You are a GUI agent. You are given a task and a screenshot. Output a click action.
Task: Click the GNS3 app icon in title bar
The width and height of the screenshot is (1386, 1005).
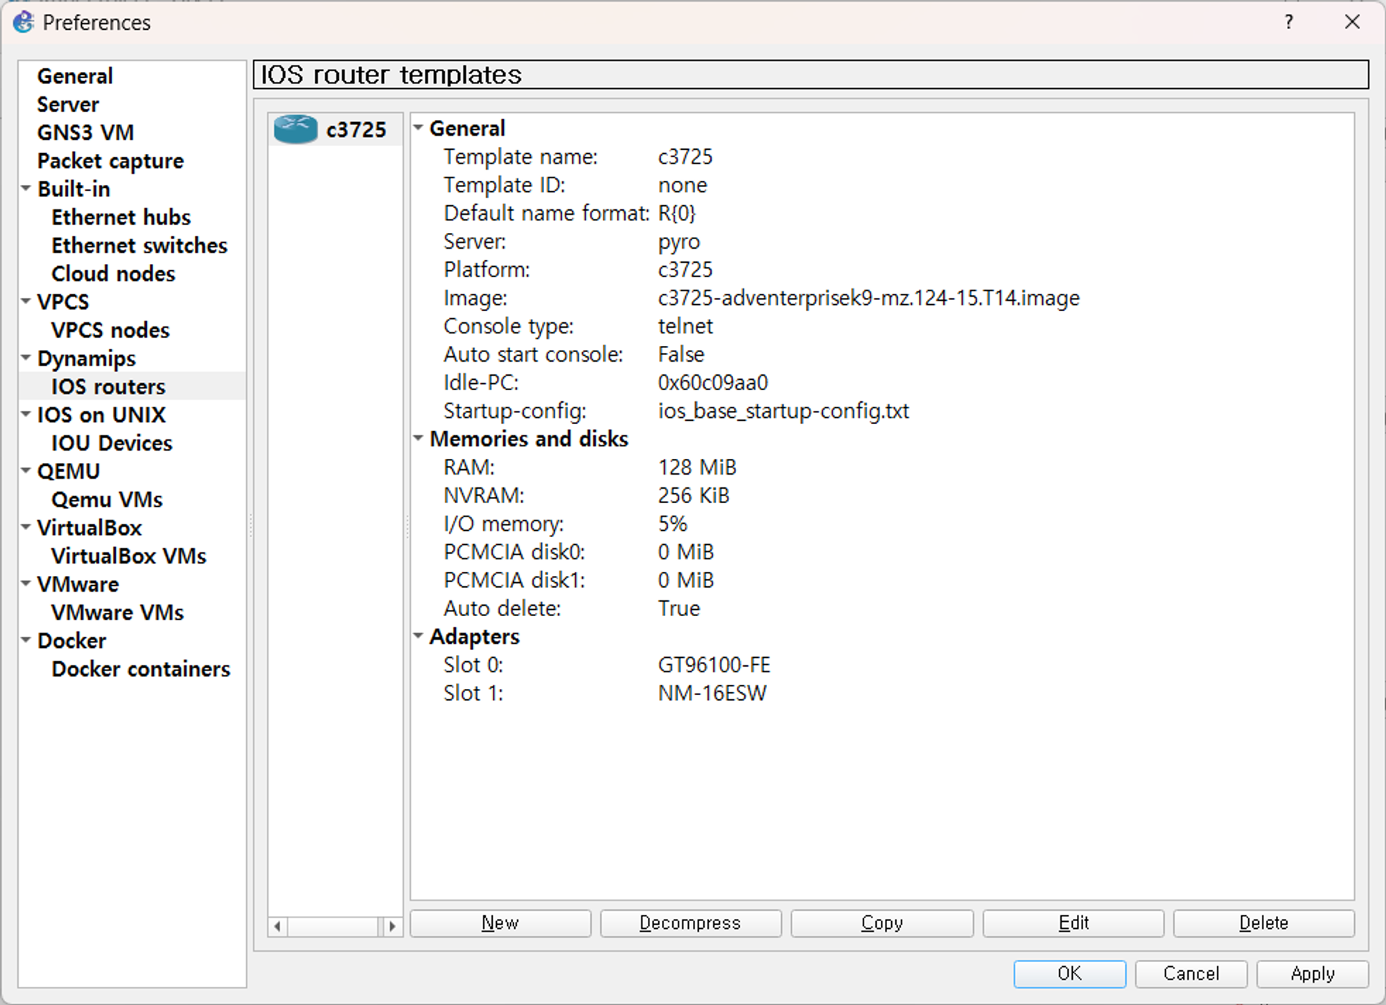[24, 22]
